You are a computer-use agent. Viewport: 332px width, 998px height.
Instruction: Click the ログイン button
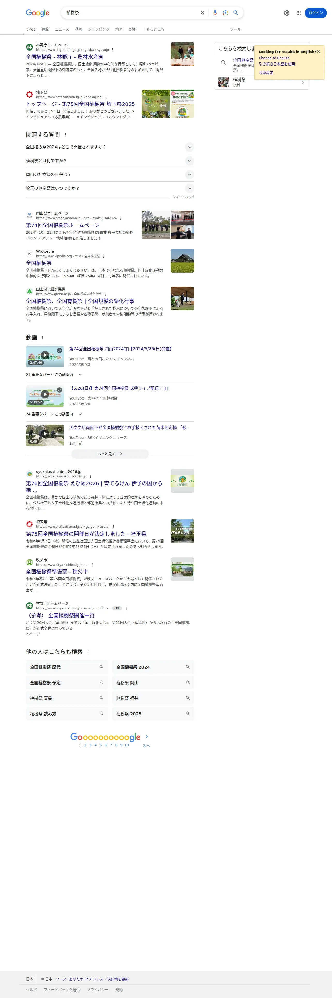pos(316,13)
